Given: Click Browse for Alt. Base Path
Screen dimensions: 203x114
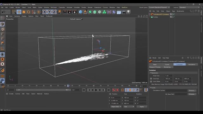Looking at the screenshot, I should pos(192,94).
